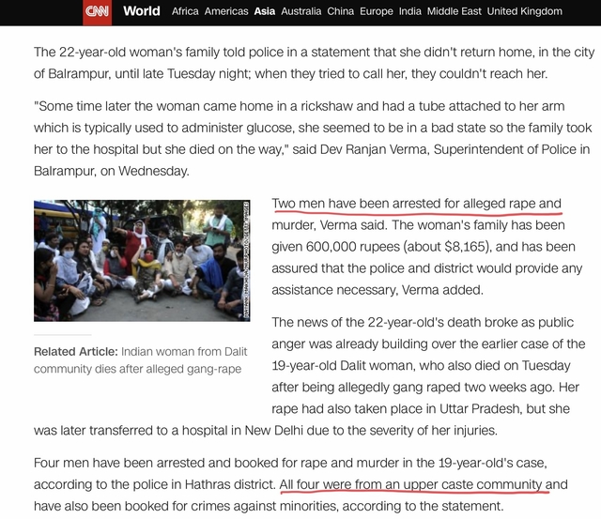Open the Europe news section
Viewport: 601px width, 519px height.
[x=378, y=11]
